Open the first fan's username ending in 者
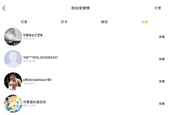 (33, 35)
